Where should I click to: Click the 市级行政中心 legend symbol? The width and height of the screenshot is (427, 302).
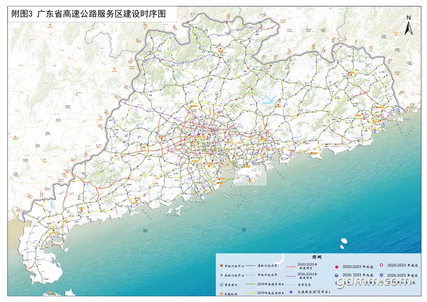[x=222, y=266]
